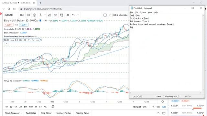Open the Strategy Tester tab
This screenshot has height=116, width=207.
pyautogui.click(x=64, y=113)
